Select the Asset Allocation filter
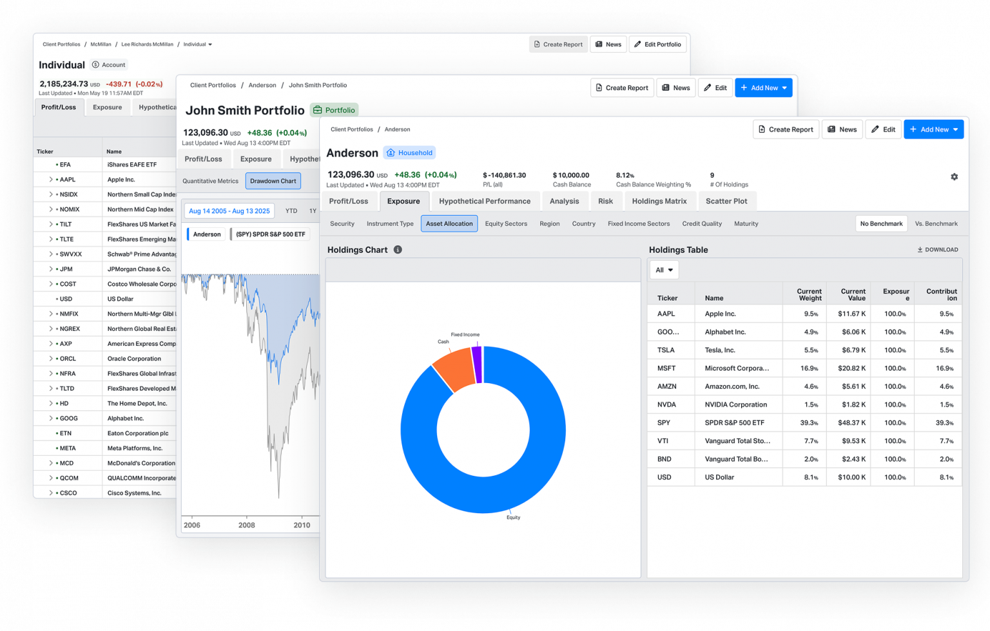Screen dimensions: 990x631 (449, 223)
